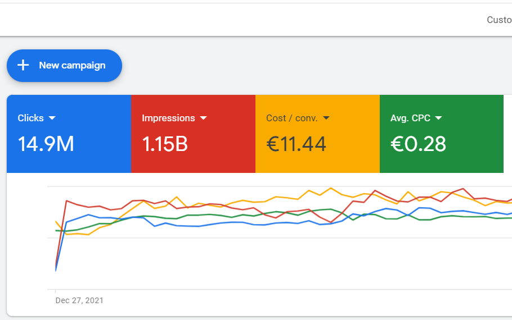Select the Impressions metric label
The width and height of the screenshot is (512, 320).
(168, 118)
